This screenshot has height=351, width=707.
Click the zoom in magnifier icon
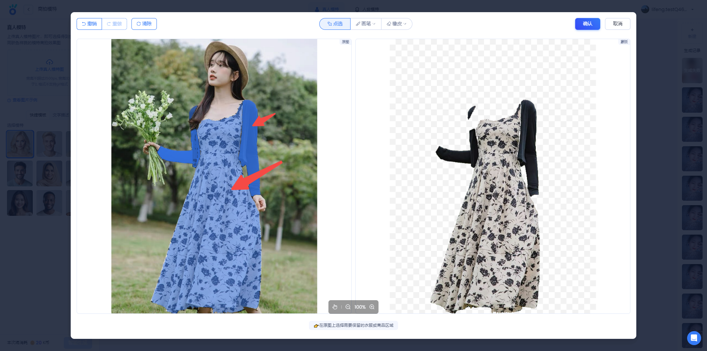(x=372, y=307)
